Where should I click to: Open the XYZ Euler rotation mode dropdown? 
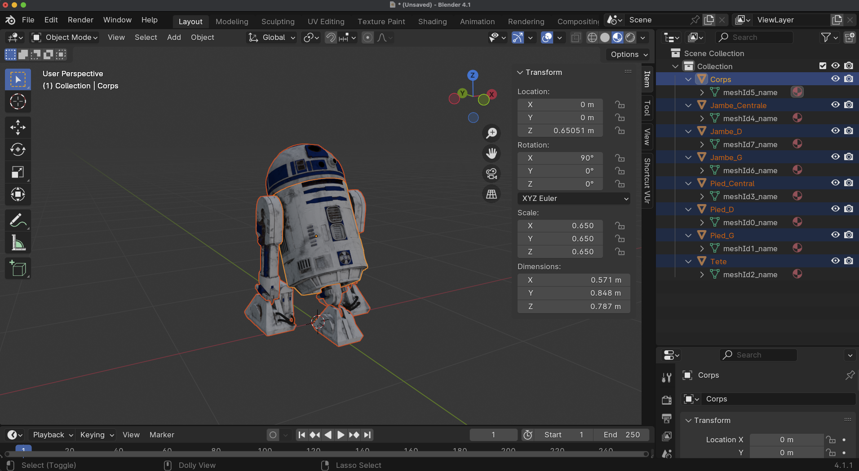pyautogui.click(x=574, y=198)
